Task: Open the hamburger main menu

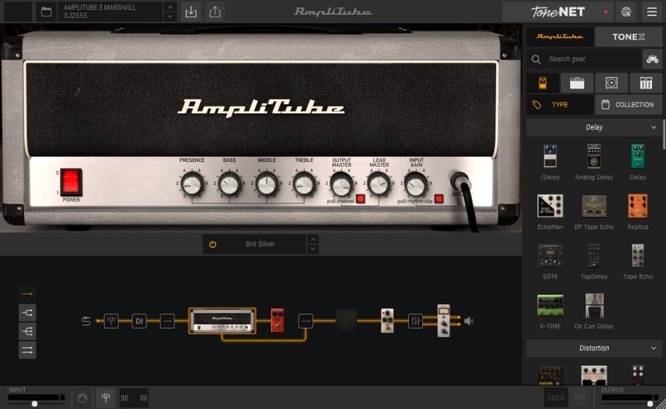Action: (x=652, y=12)
